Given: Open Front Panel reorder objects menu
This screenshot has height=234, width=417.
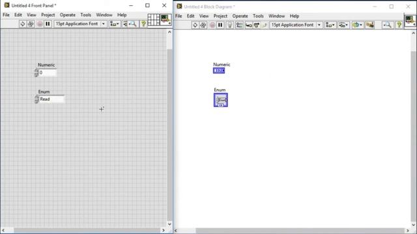Looking at the screenshot, I should [125, 24].
